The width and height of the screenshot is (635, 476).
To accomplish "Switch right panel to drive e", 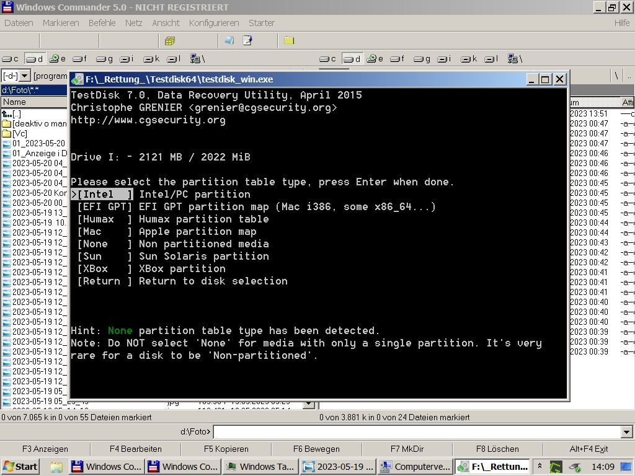I will 375,59.
